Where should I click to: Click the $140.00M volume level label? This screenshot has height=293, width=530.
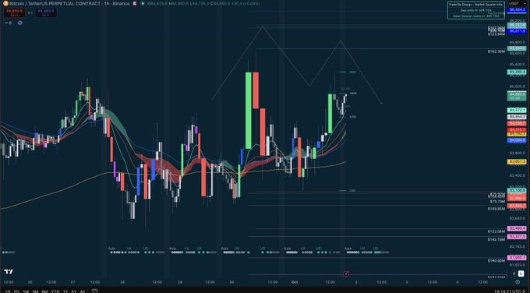(x=496, y=260)
